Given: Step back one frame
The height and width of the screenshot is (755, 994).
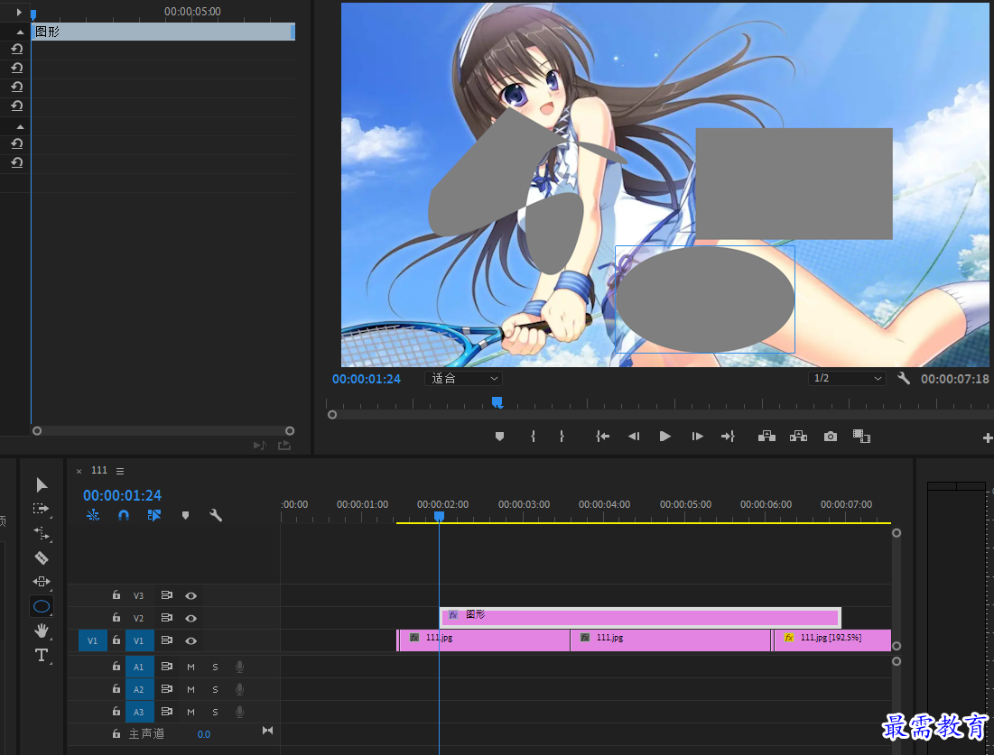Looking at the screenshot, I should point(633,437).
